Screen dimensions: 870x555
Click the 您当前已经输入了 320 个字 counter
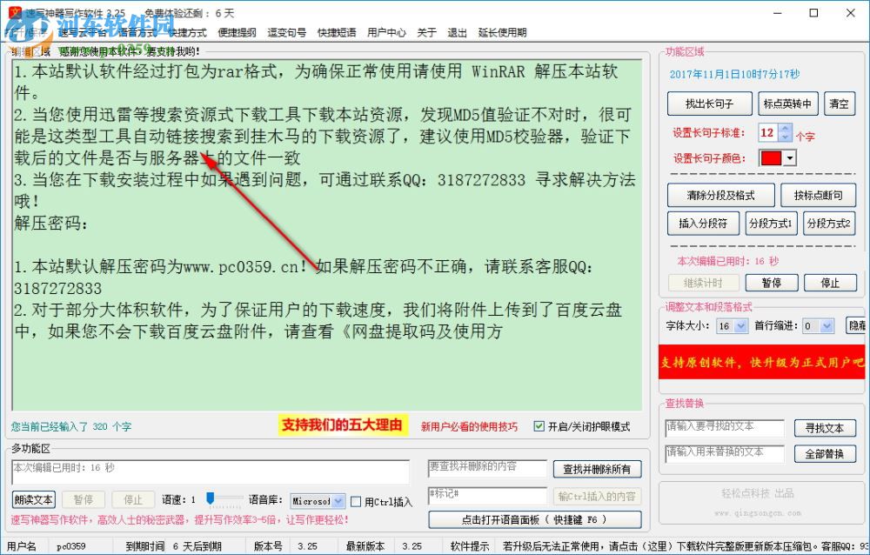click(x=71, y=426)
